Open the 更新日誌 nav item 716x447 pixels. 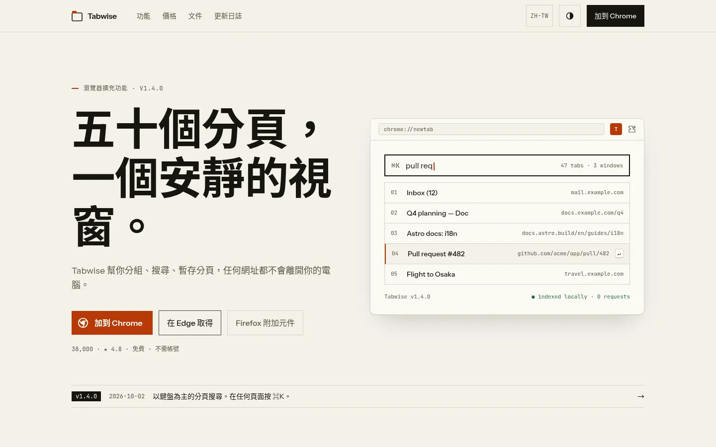228,16
